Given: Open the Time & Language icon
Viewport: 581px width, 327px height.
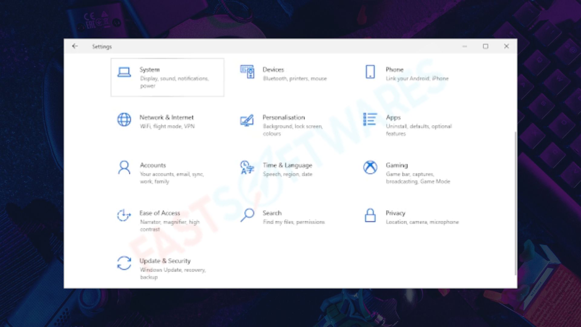Looking at the screenshot, I should (247, 167).
